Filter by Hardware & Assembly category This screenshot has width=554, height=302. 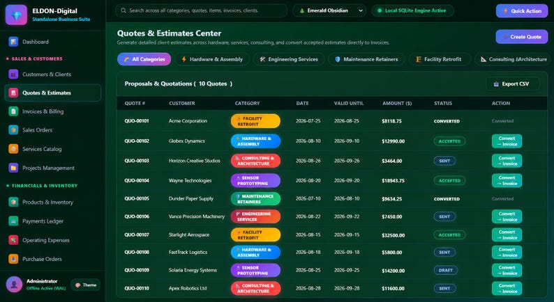(212, 59)
